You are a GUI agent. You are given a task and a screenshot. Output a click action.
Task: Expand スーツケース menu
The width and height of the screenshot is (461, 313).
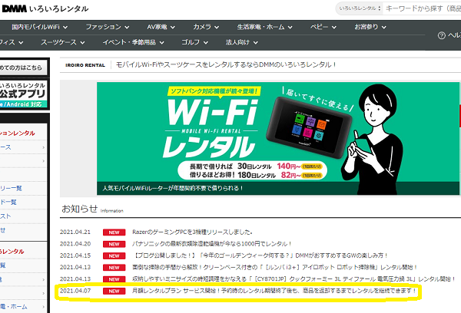(x=63, y=42)
